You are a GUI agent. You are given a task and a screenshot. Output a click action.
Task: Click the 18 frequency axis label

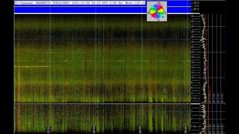coord(193,57)
